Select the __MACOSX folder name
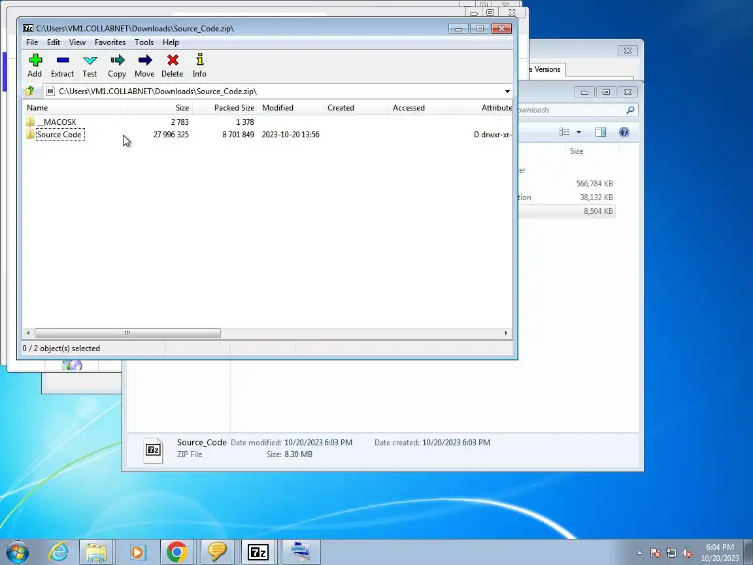This screenshot has height=565, width=753. pyautogui.click(x=56, y=122)
